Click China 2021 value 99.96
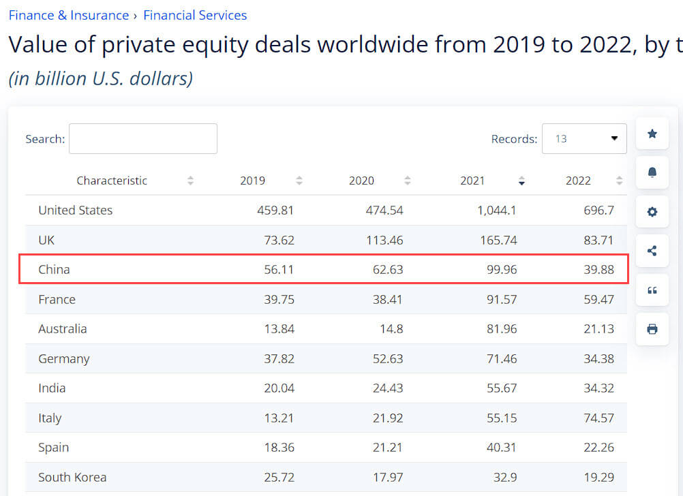 pos(502,270)
